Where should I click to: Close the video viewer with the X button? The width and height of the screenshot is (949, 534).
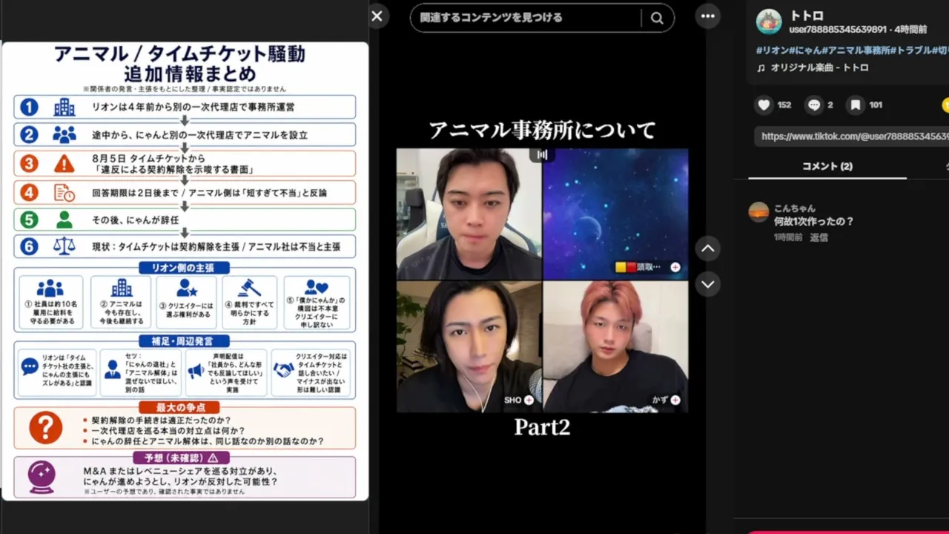[x=377, y=16]
